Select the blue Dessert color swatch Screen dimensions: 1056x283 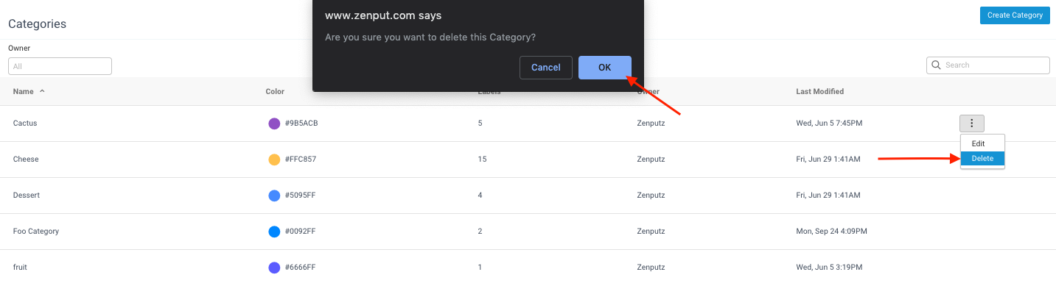click(x=274, y=196)
